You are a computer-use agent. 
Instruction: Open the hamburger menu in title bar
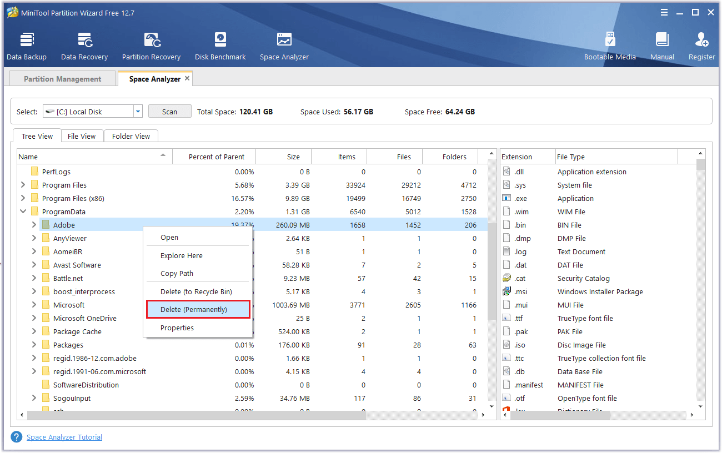[665, 12]
